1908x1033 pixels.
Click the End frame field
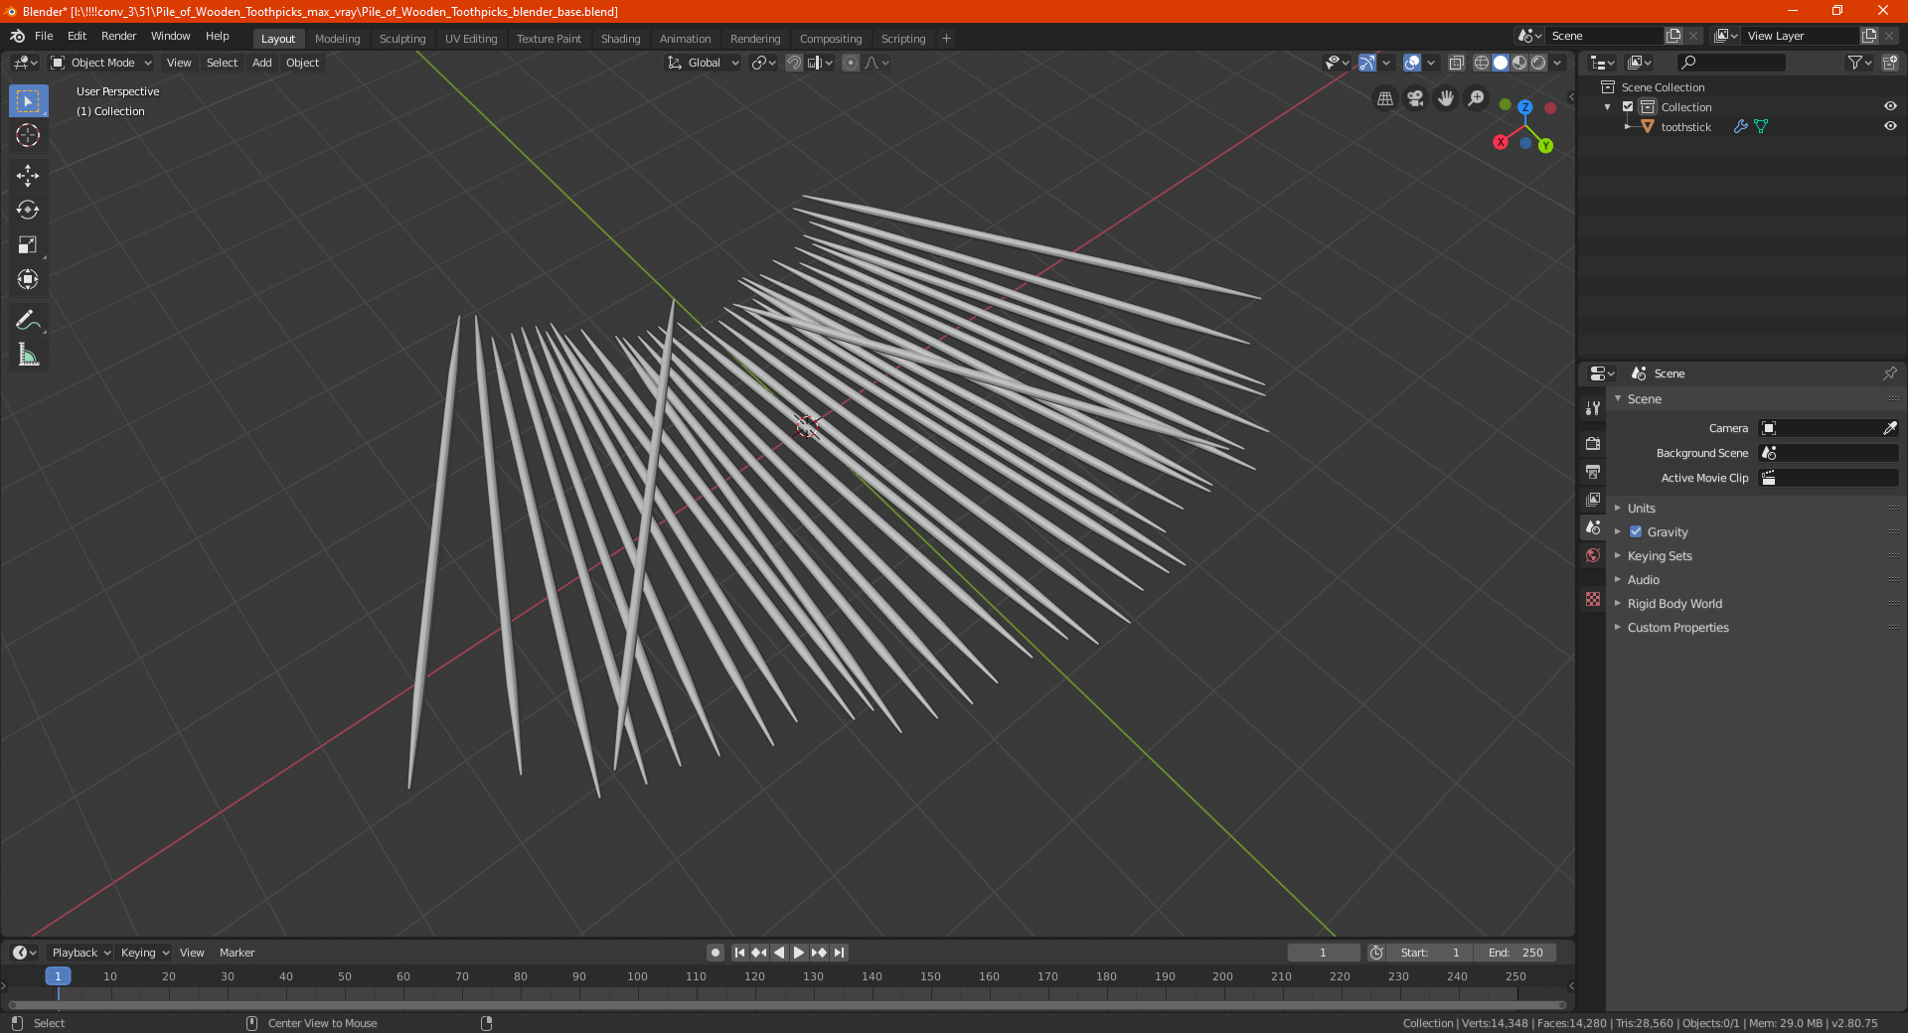click(x=1514, y=953)
